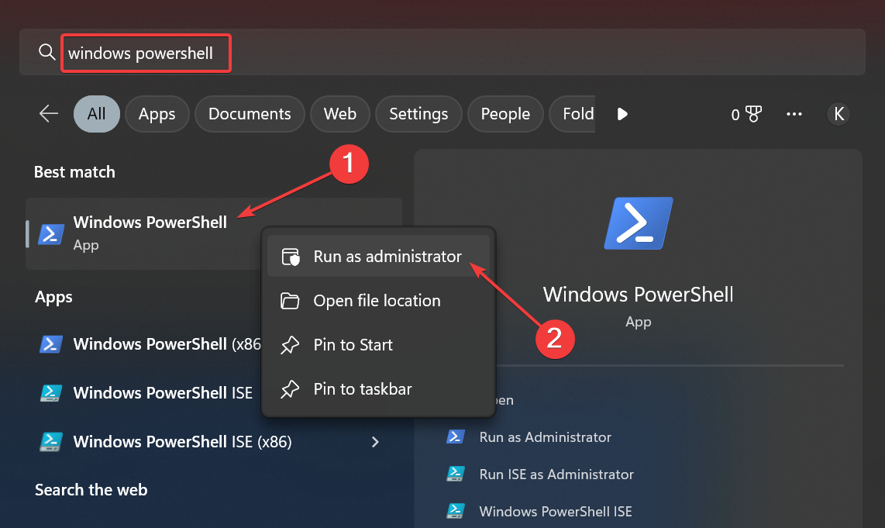The width and height of the screenshot is (885, 528).
Task: Open the more options ellipsis menu
Action: [x=794, y=113]
